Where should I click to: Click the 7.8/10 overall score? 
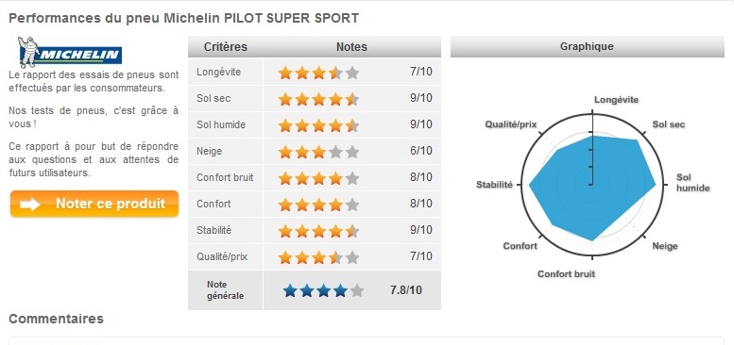406,290
